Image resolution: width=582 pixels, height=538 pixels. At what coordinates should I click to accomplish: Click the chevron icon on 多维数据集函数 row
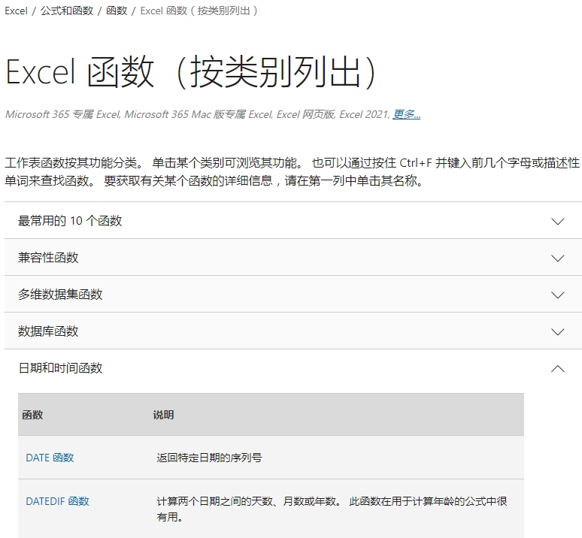(x=557, y=295)
